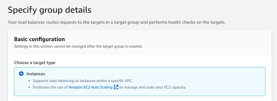Click the words target group in page description
The height and width of the screenshot is (101, 277).
tap(126, 22)
